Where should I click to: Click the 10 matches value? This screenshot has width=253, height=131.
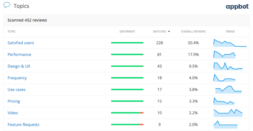tap(159, 113)
